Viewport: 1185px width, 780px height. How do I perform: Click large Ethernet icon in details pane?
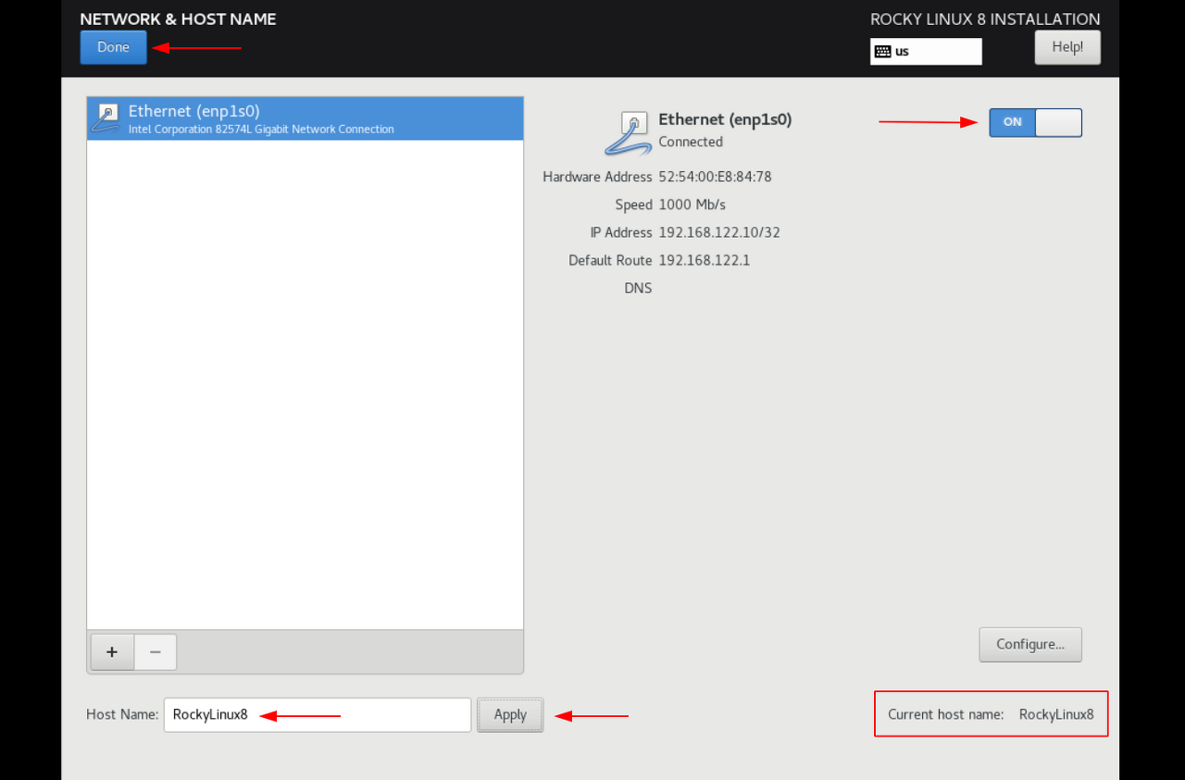629,132
